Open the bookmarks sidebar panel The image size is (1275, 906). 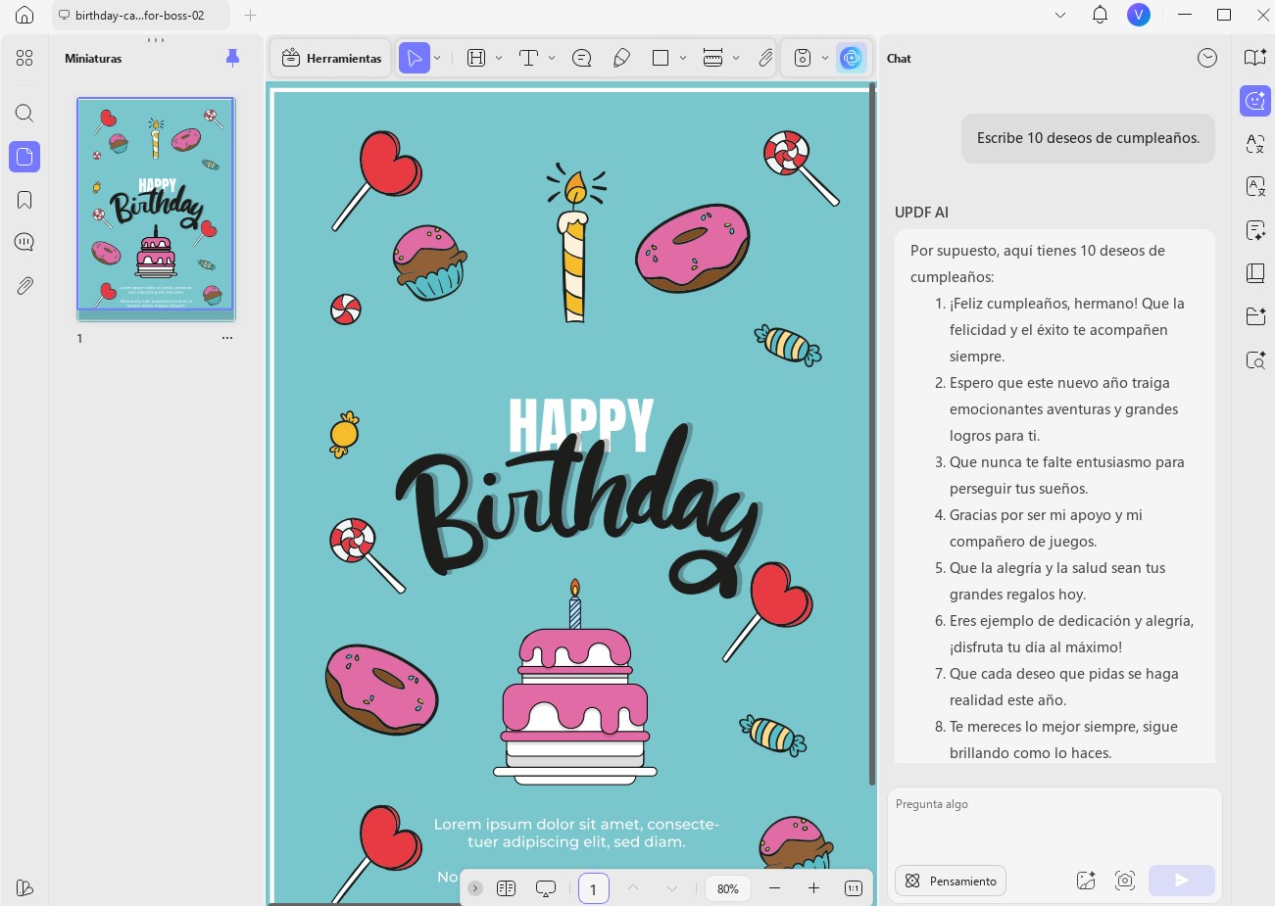point(25,200)
